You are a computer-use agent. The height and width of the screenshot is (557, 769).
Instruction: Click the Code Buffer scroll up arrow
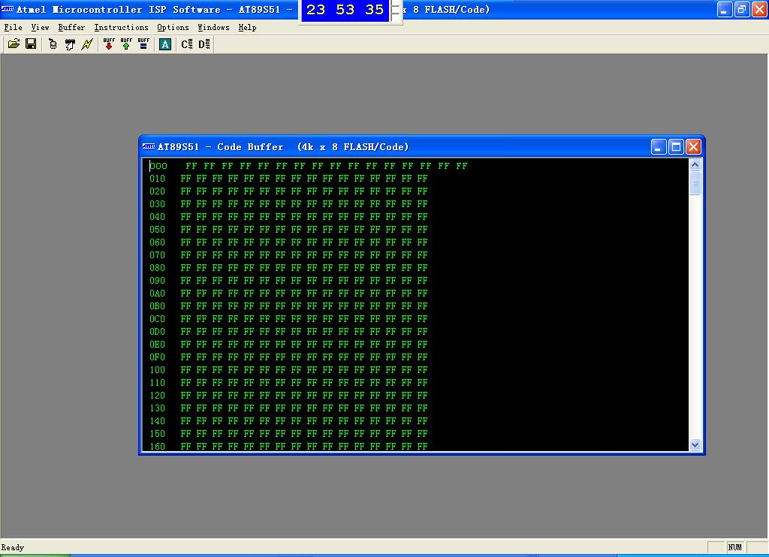tap(695, 164)
